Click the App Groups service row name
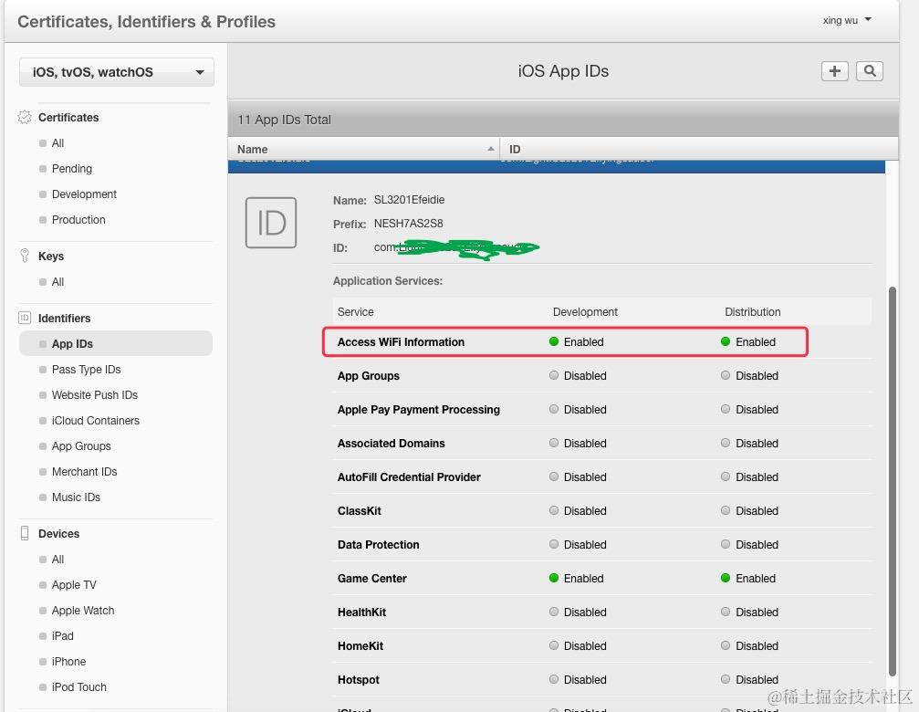Viewport: 919px width, 712px height. tap(368, 376)
